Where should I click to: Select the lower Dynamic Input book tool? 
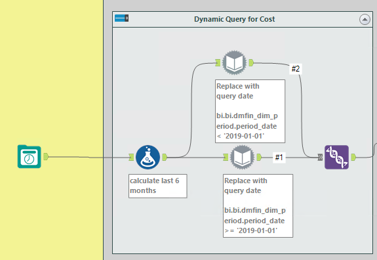pos(242,157)
